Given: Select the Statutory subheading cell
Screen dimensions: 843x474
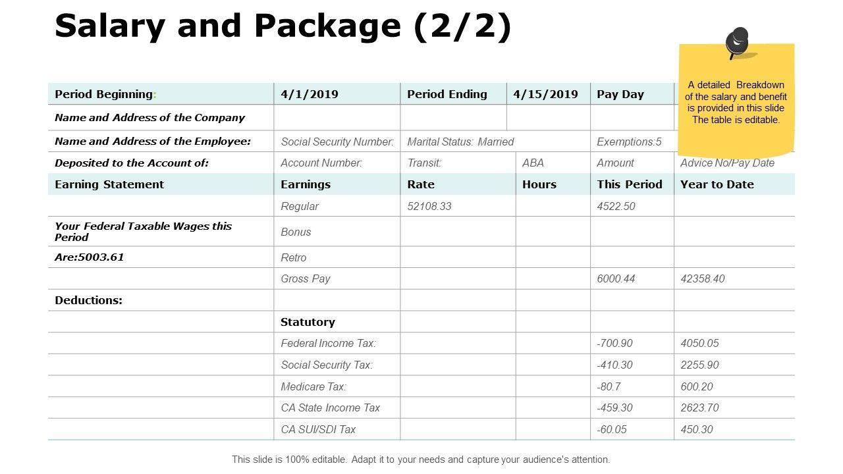Looking at the screenshot, I should coord(308,322).
